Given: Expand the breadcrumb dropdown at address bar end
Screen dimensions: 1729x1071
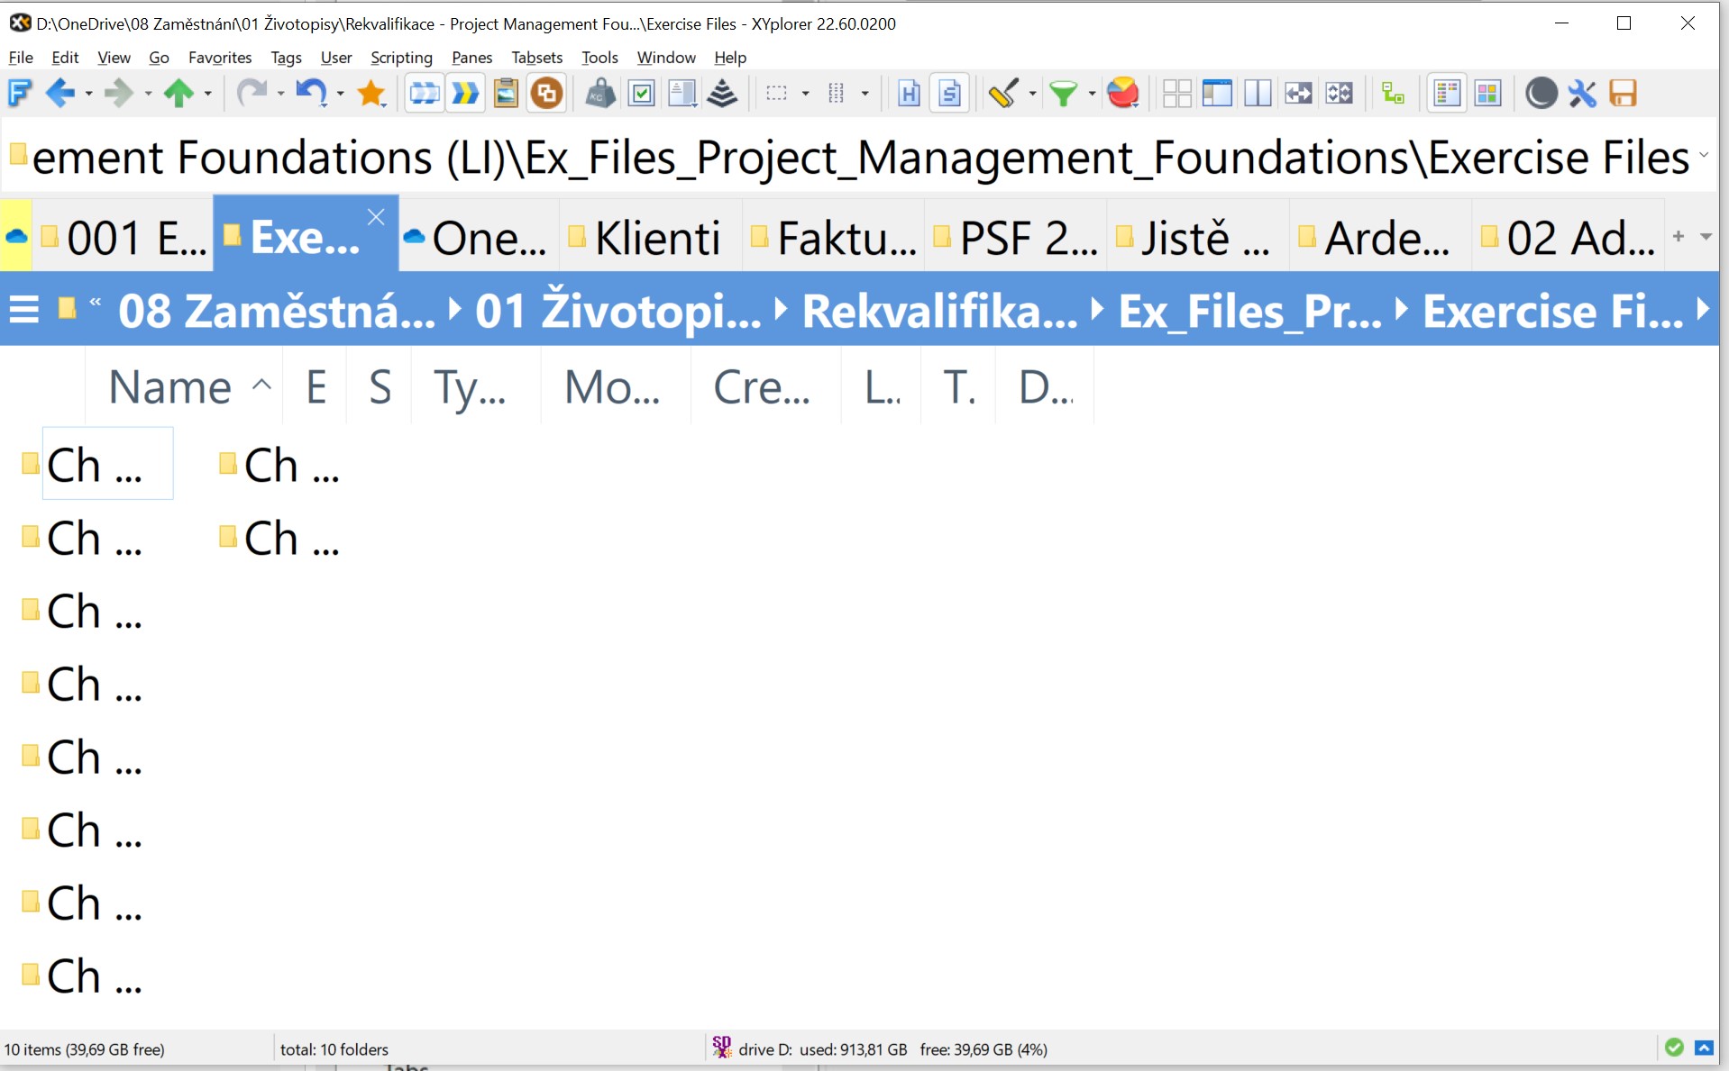Looking at the screenshot, I should [x=1704, y=155].
